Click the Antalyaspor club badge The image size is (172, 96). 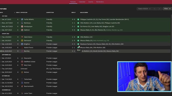[22, 26]
